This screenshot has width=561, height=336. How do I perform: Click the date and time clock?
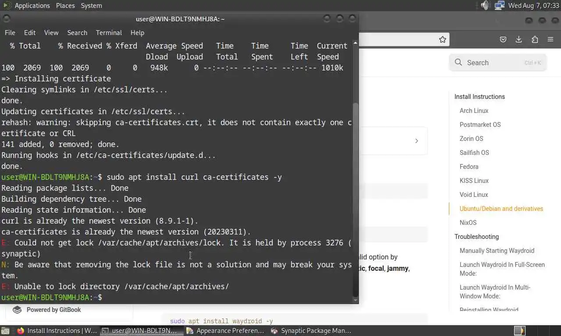pos(533,6)
